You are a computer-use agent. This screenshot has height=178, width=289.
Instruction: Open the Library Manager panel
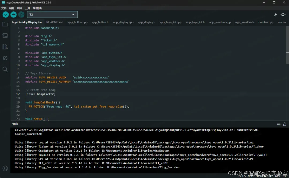pyautogui.click(x=5, y=47)
